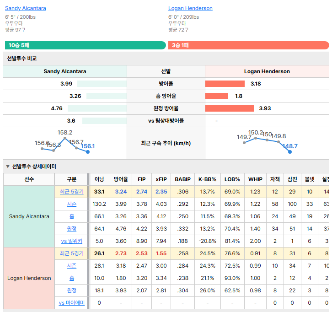Click the 평균 97구 text

point(15,30)
